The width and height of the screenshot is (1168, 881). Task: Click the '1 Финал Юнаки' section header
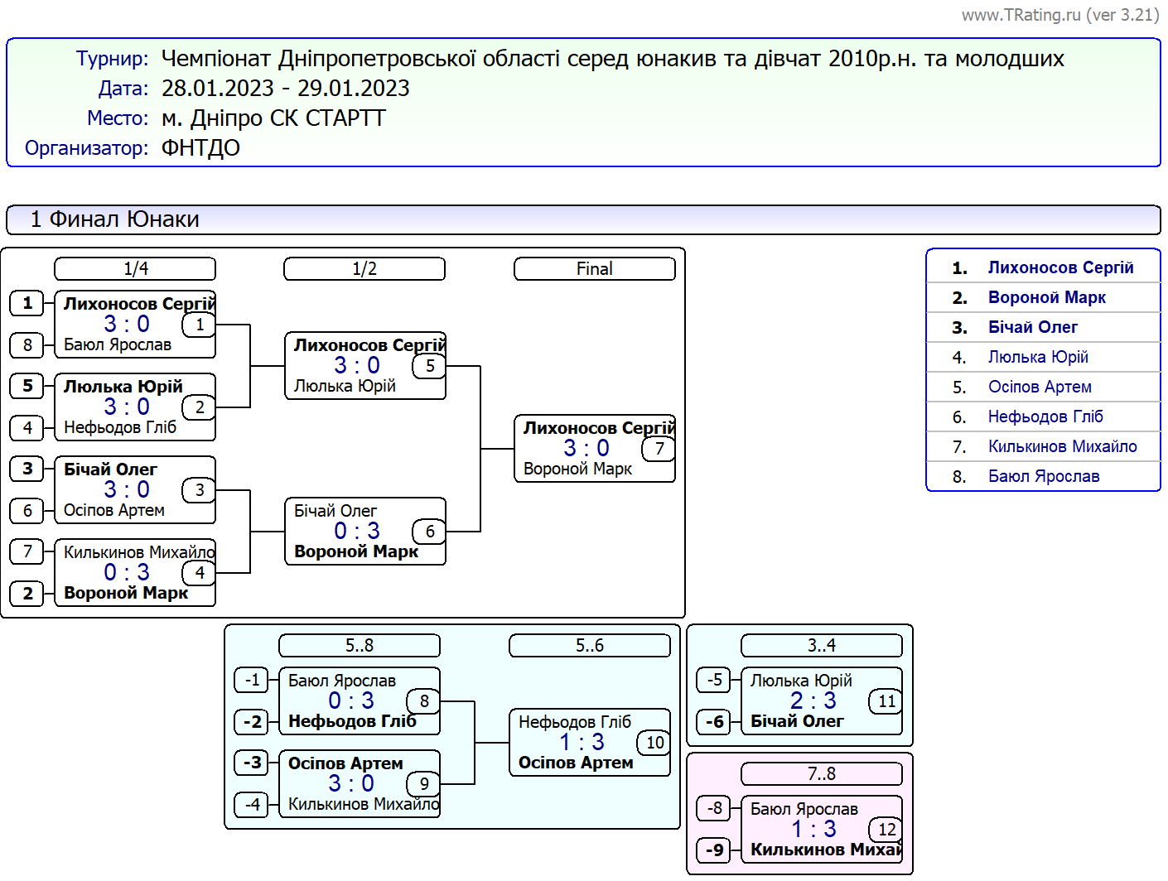(x=114, y=219)
